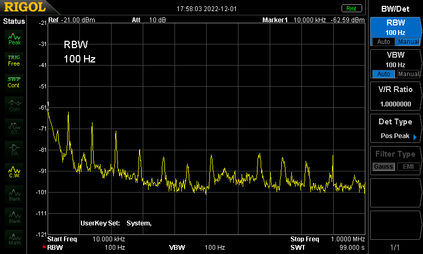Click the first Blank trace icon
This screenshot has height=254, width=423.
pyautogui.click(x=15, y=195)
